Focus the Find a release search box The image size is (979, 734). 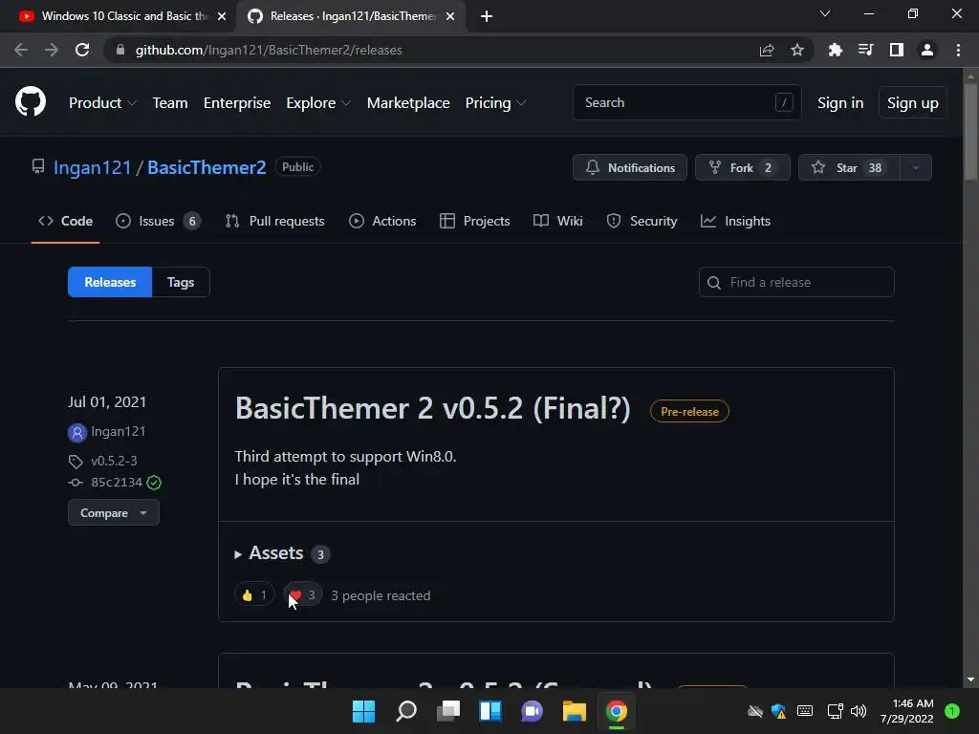click(x=796, y=282)
